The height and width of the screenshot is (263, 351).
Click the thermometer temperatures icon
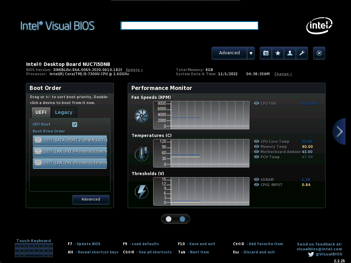point(141,154)
